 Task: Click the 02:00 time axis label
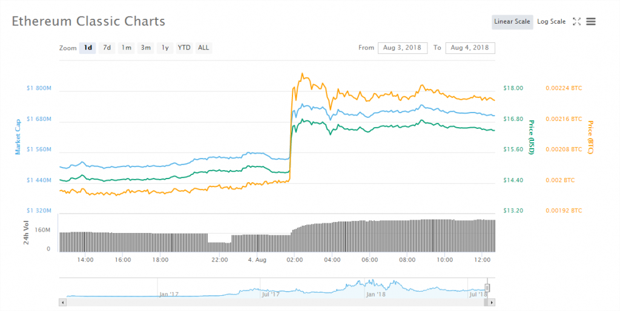pyautogui.click(x=295, y=260)
